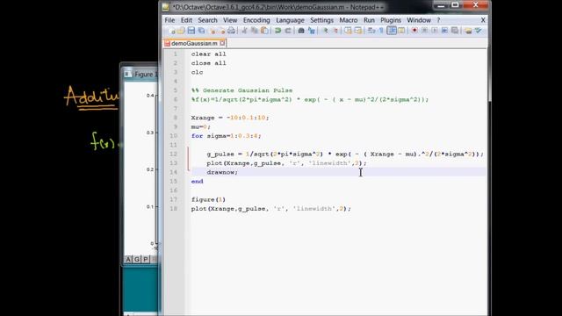Screen dimensions: 562x316
Task: Open the Replace dialog toolbar icon
Action: tap(311, 31)
